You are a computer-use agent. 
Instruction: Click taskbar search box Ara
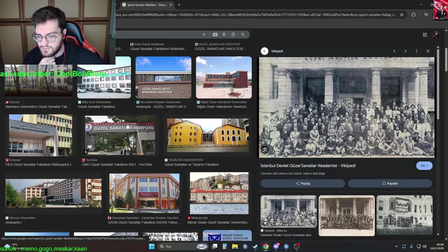coord(183,246)
